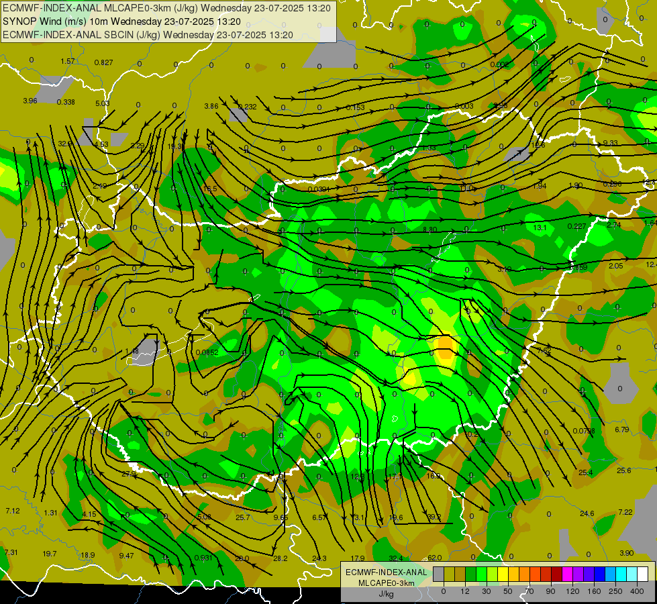This screenshot has width=657, height=604.
Task: Click the map value 25.7
Action: [243, 517]
